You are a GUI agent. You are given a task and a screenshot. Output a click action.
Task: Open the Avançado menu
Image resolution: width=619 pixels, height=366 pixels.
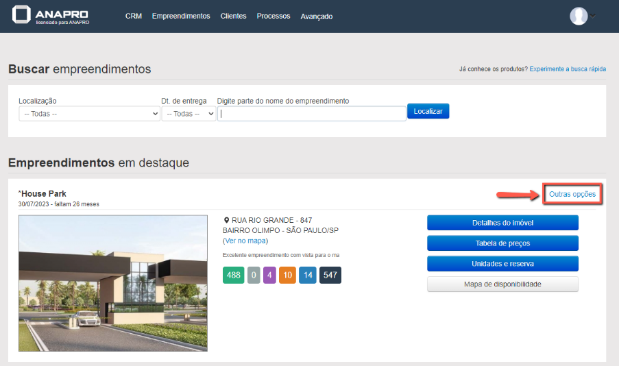[x=316, y=16]
